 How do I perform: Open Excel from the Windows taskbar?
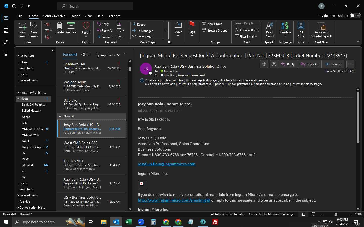[129, 222]
